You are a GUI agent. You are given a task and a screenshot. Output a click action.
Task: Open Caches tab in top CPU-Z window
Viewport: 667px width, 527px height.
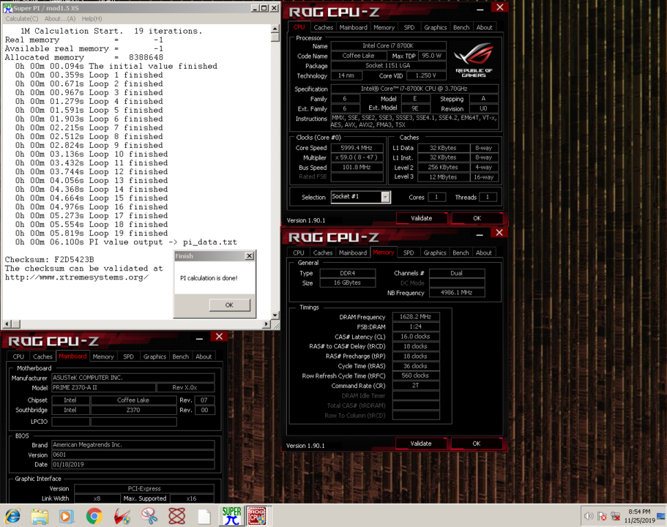pyautogui.click(x=324, y=27)
